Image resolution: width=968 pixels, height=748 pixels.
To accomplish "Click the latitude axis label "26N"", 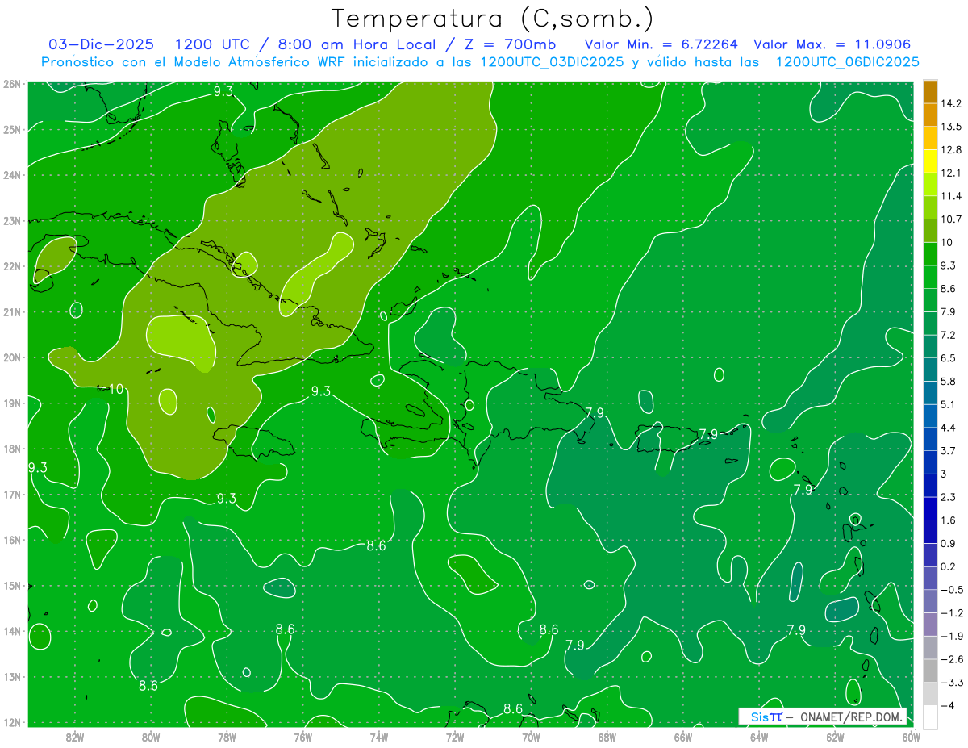I will (x=10, y=84).
